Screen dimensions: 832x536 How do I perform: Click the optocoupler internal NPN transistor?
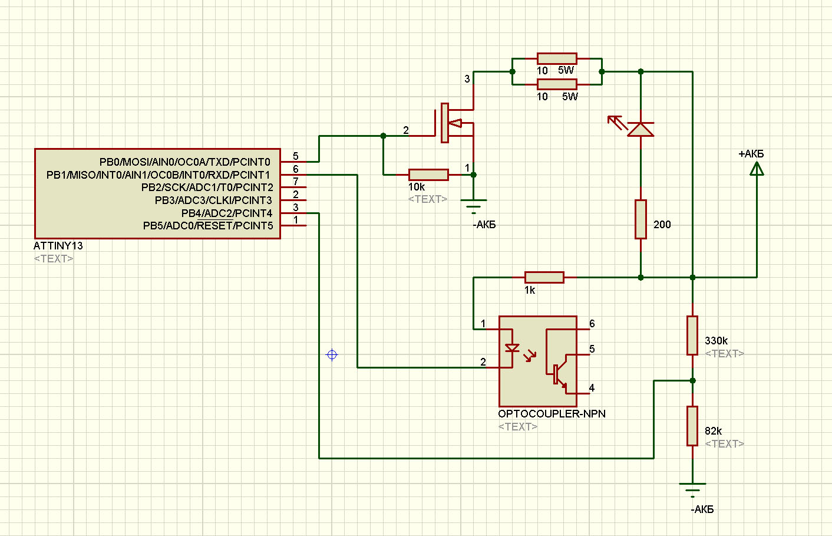[559, 373]
